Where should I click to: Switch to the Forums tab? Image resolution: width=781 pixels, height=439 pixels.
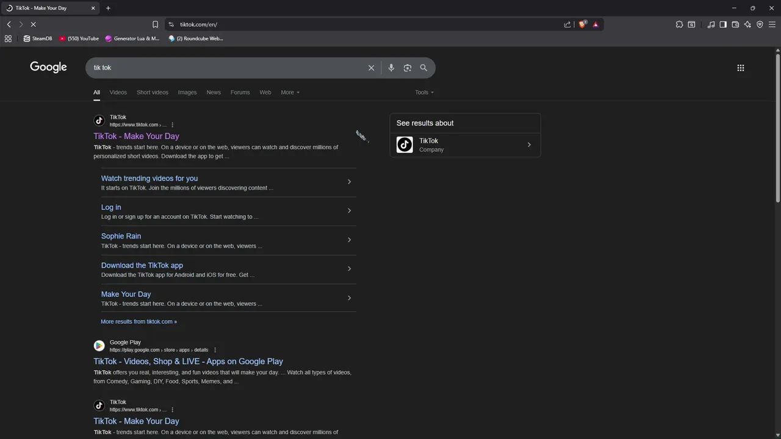coord(240,93)
